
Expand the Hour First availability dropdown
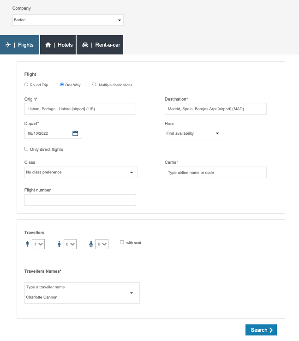tap(193, 133)
